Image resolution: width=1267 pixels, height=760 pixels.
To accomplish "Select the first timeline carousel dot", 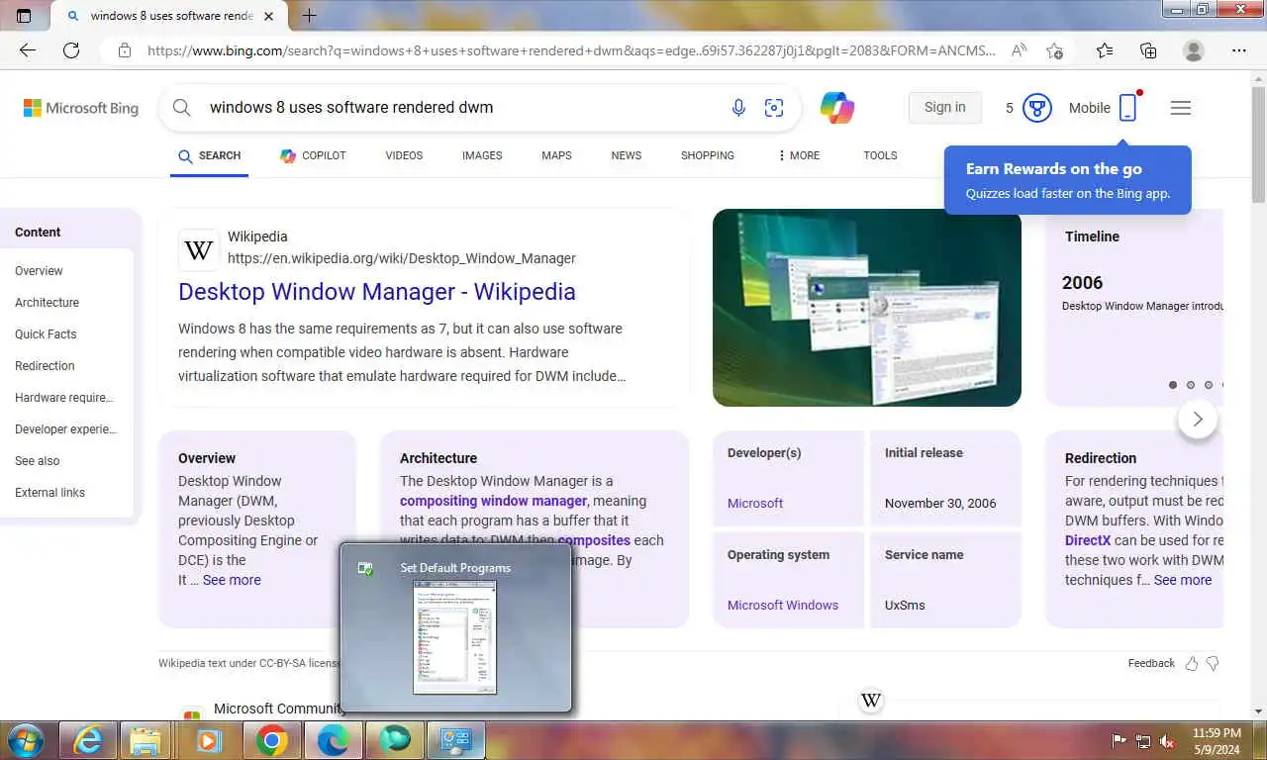I will (x=1173, y=385).
